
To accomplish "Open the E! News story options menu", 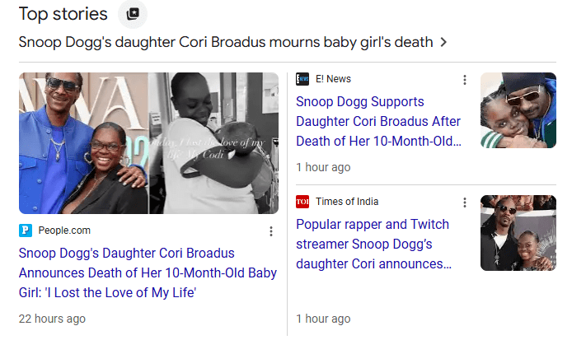I will 465,80.
